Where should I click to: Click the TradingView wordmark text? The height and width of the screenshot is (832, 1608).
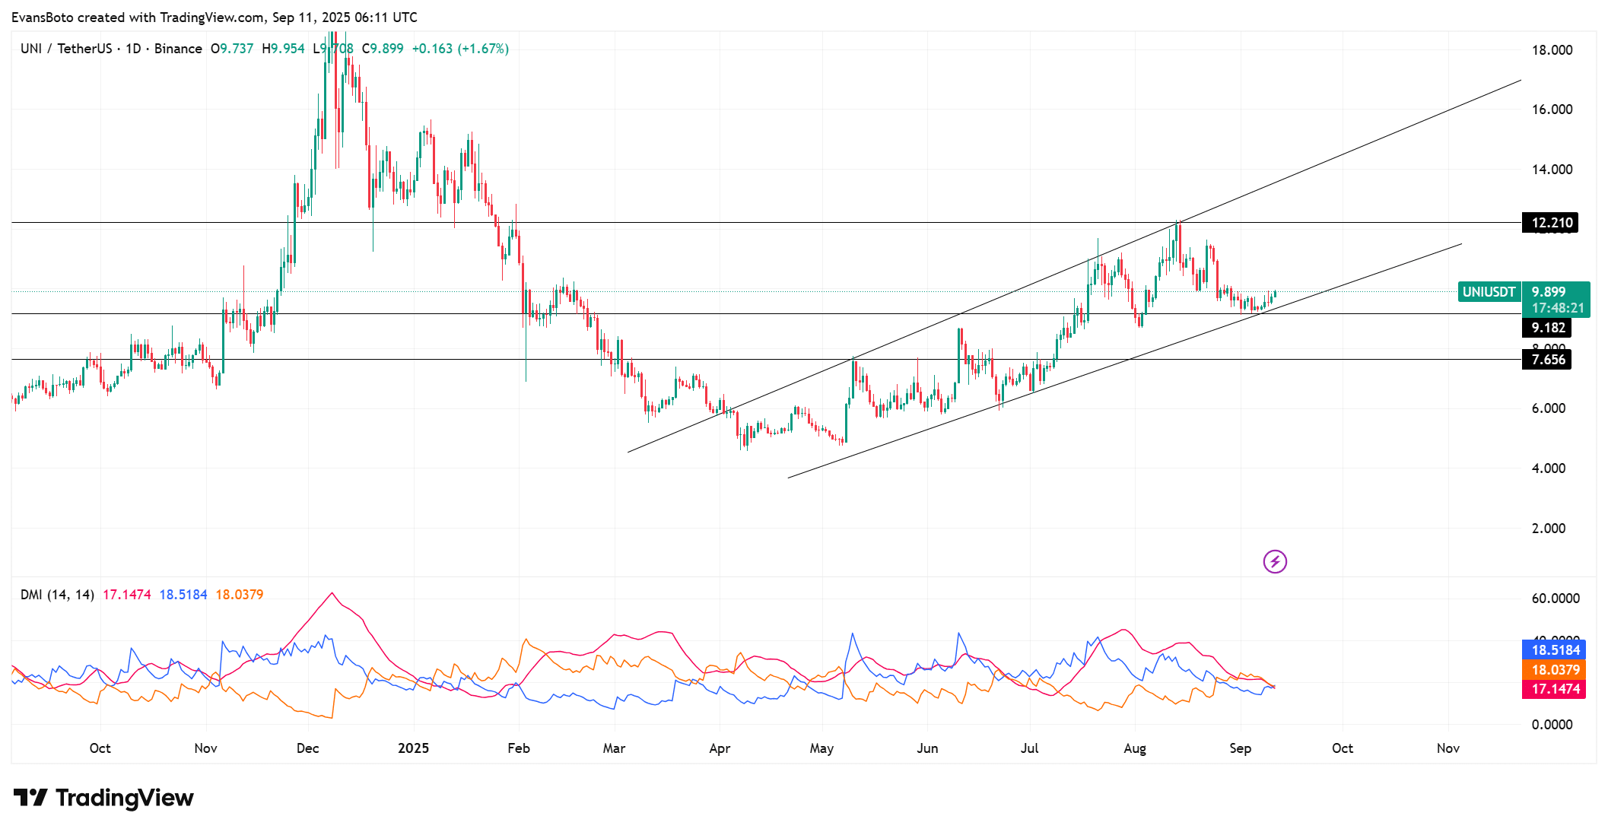tap(124, 798)
